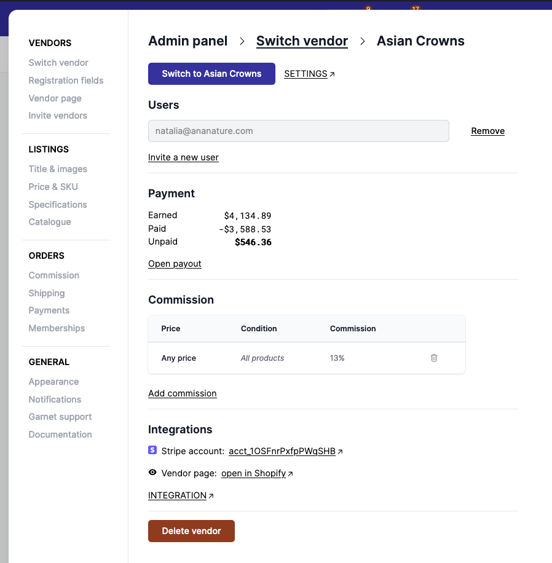
Task: Select Registration fields in sidebar
Action: (66, 81)
